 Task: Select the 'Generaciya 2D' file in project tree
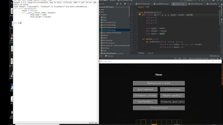pos(115,45)
